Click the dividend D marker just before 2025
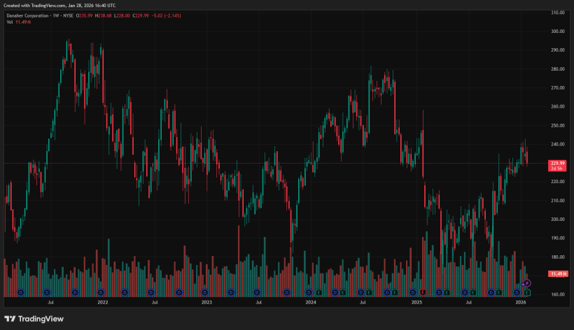 412,292
